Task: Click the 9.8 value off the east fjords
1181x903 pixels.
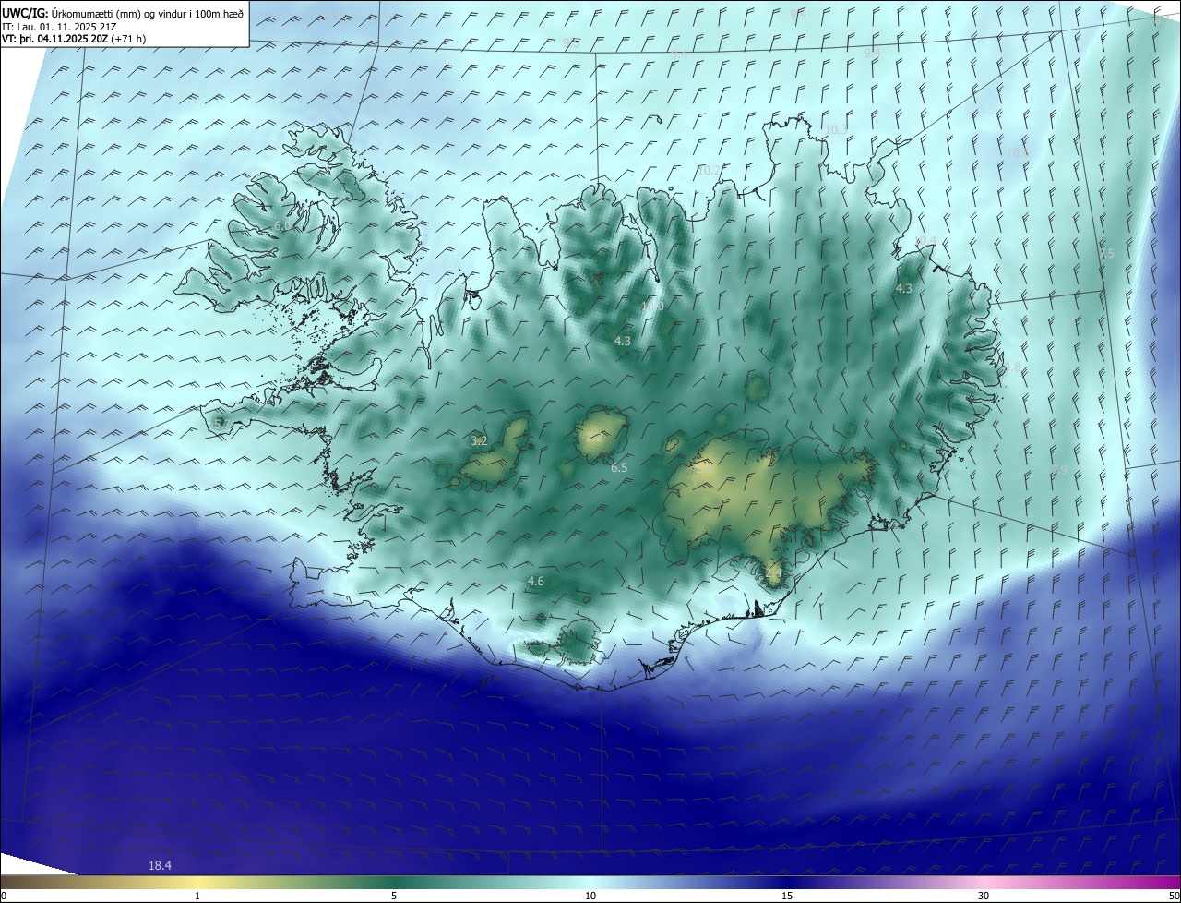Action: [1013, 367]
